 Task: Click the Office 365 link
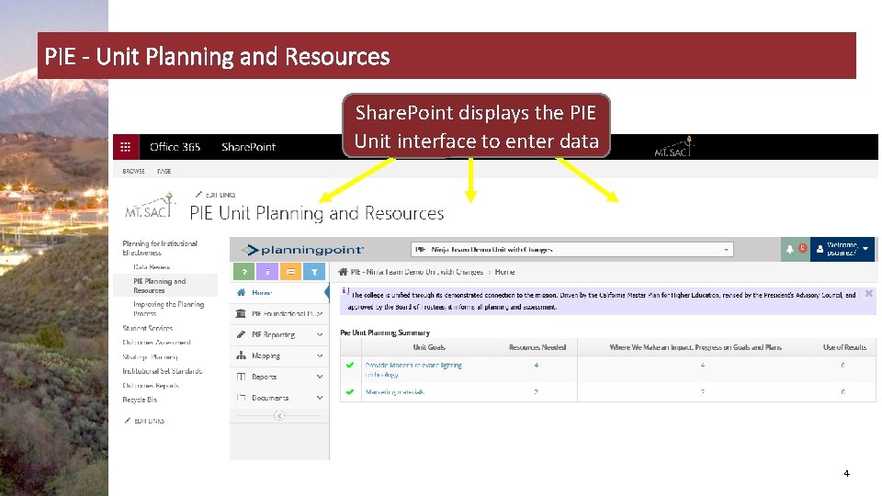[x=175, y=147]
